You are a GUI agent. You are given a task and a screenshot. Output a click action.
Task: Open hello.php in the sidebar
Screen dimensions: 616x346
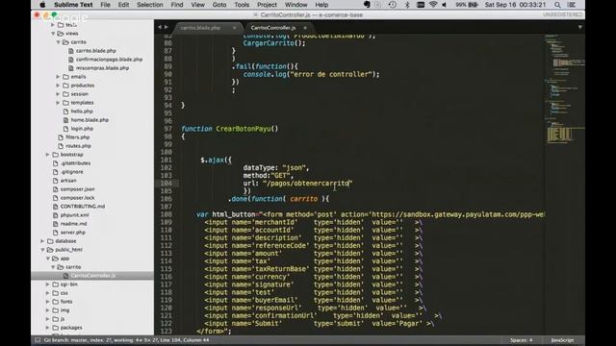pyautogui.click(x=82, y=111)
